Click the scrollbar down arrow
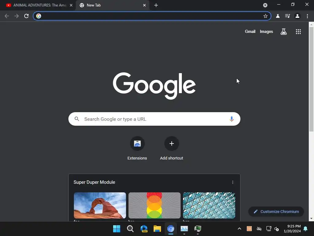This screenshot has width=314, height=236. 311,218
